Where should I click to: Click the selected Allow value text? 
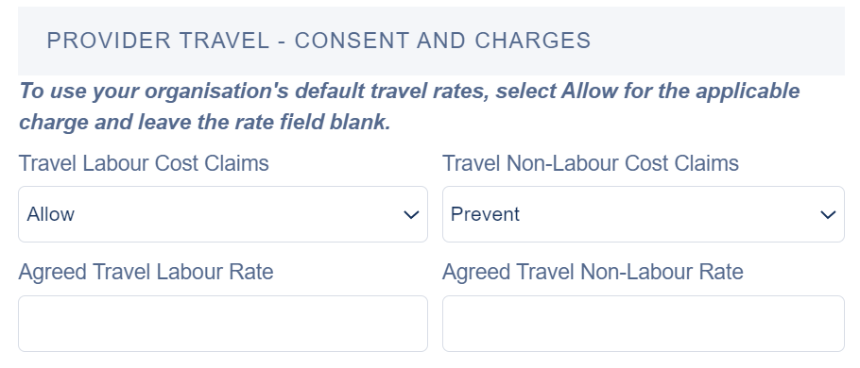(50, 214)
